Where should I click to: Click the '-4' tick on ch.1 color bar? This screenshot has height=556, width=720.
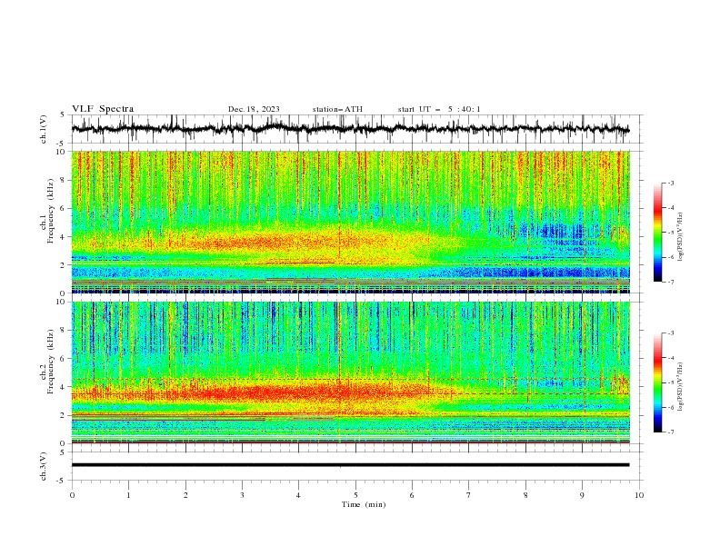tap(670, 208)
